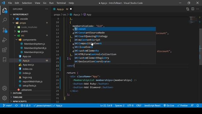Click the CRLF line ending selector
Image resolution: width=202 pixels, height=114 pixels.
coord(139,105)
